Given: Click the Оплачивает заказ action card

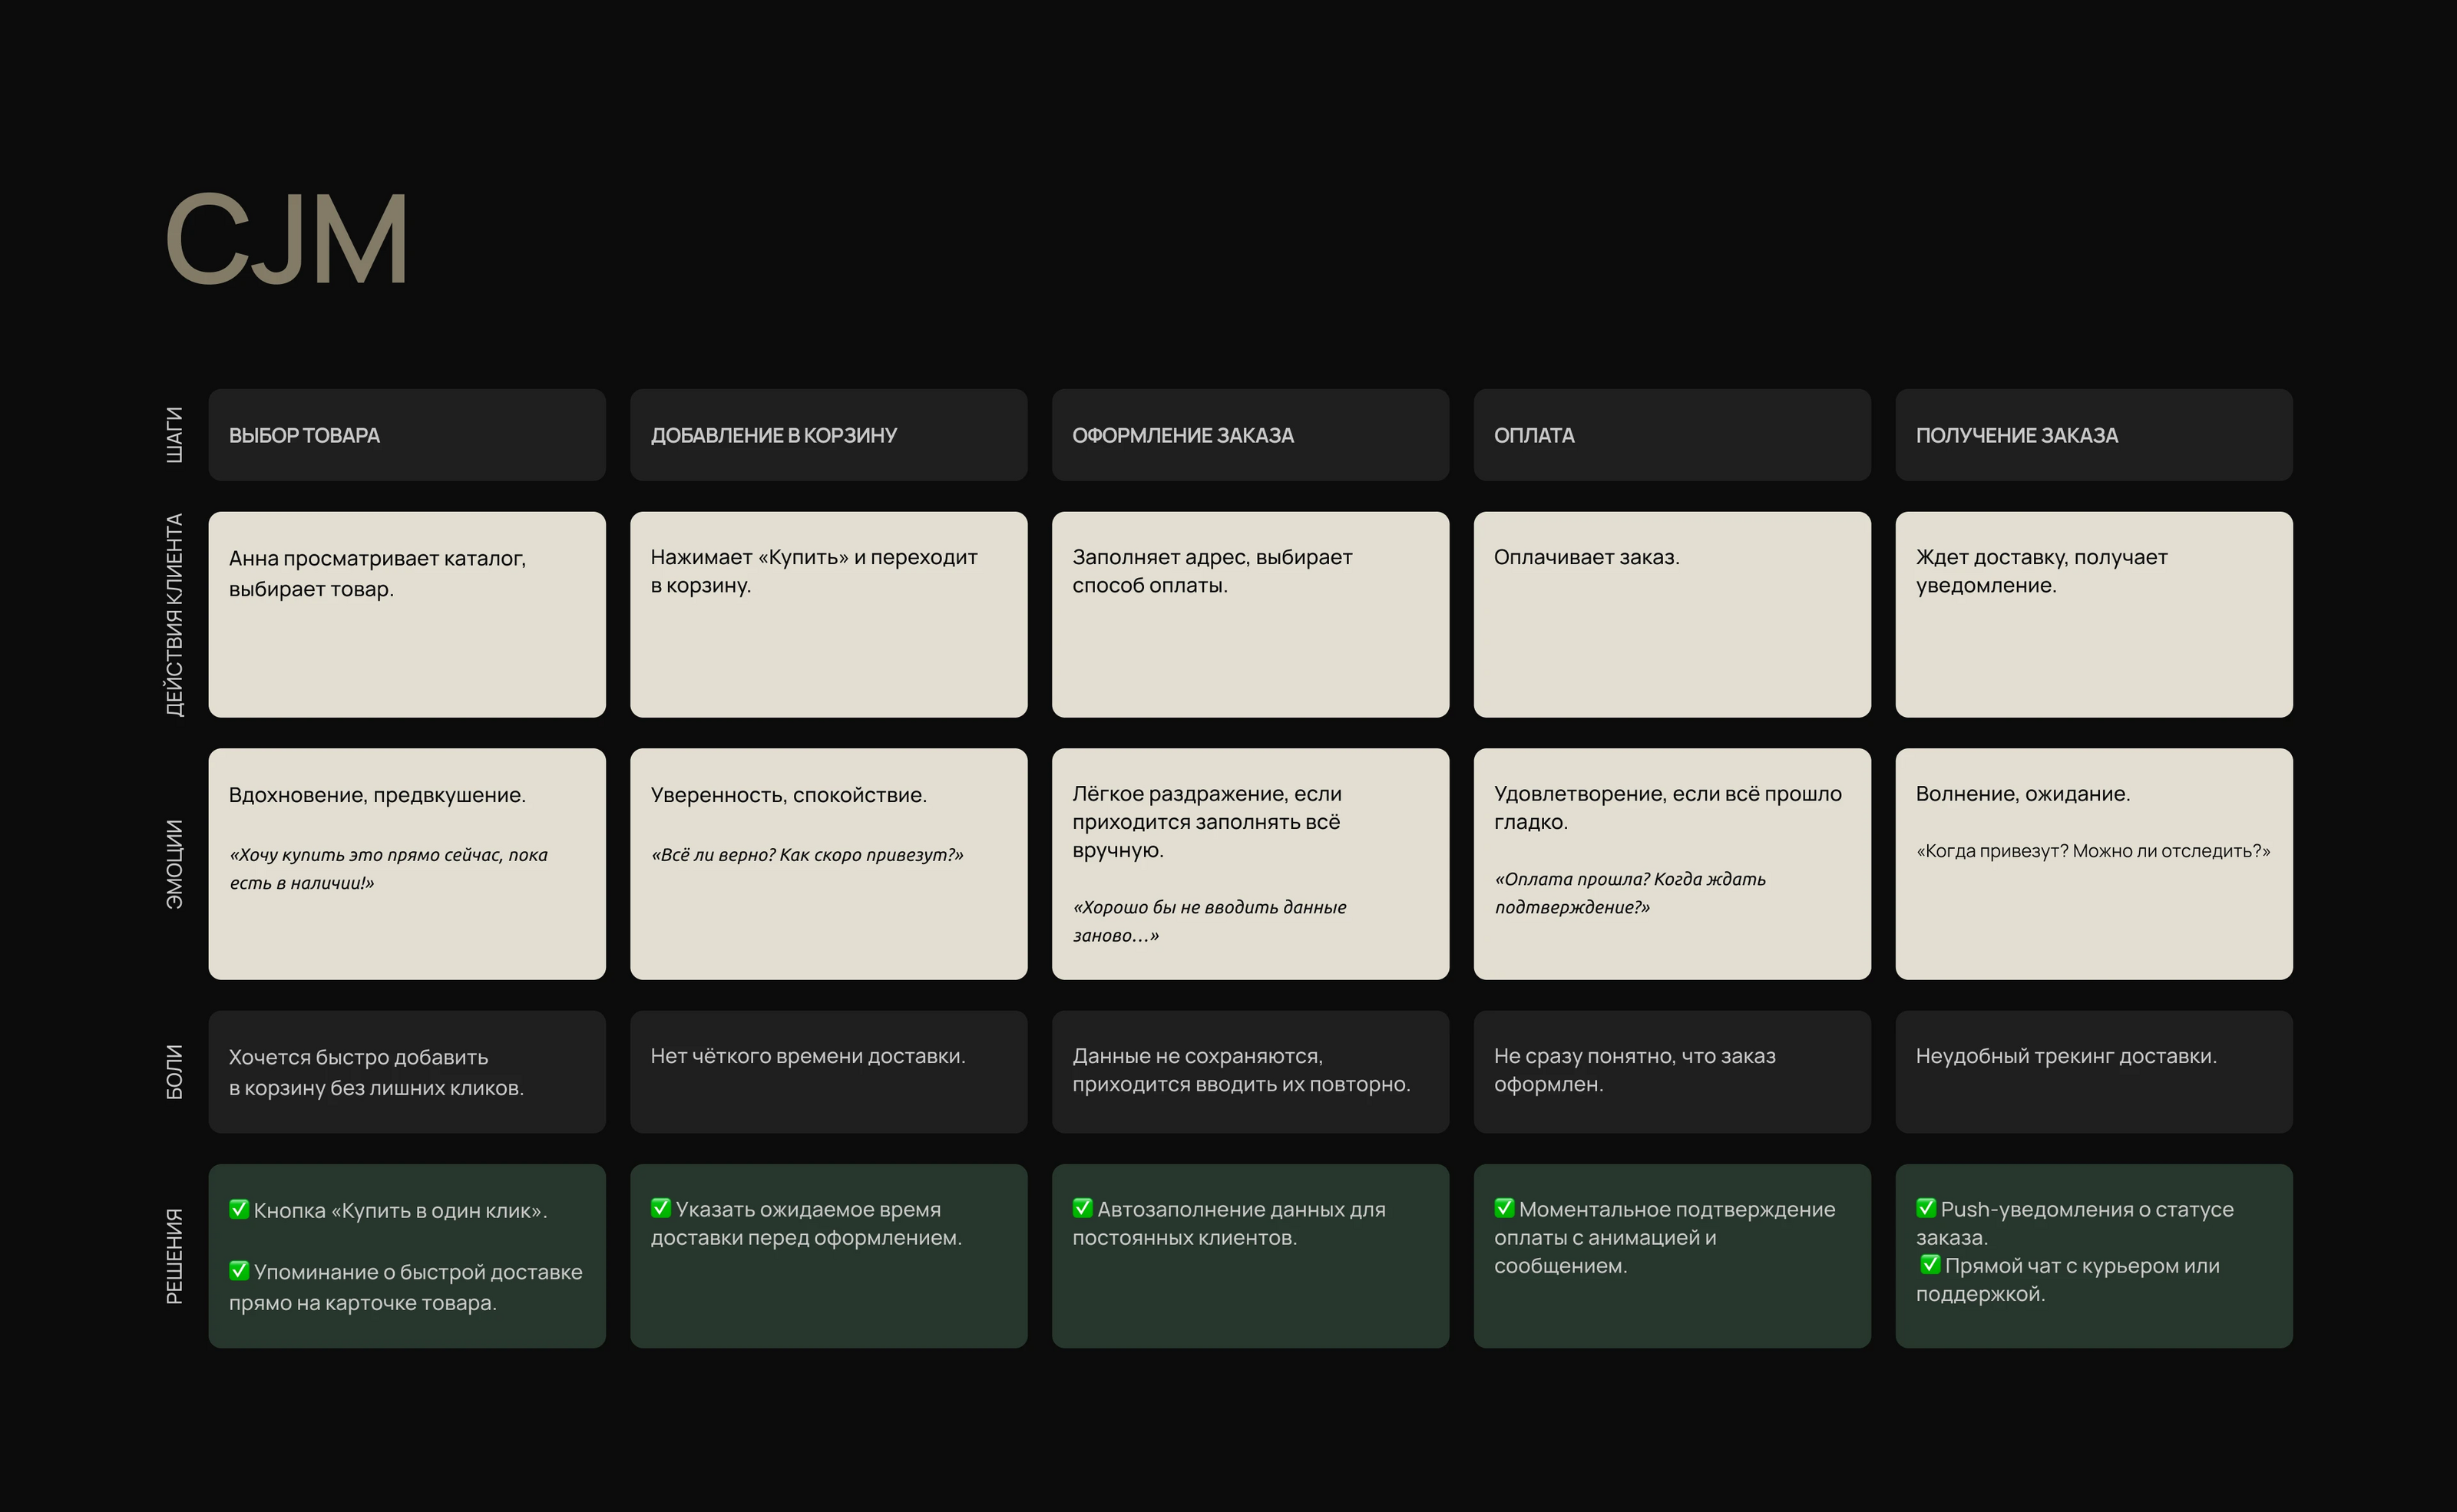Looking at the screenshot, I should pos(1672,615).
